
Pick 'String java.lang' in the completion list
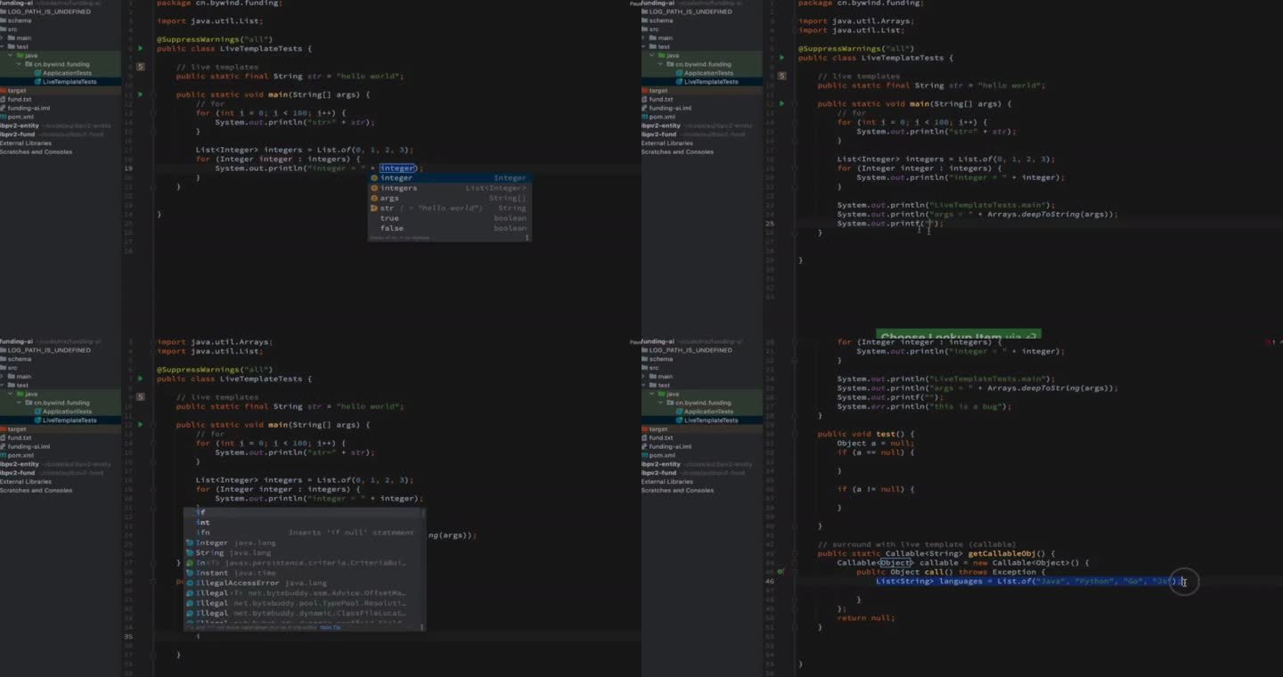[304, 552]
